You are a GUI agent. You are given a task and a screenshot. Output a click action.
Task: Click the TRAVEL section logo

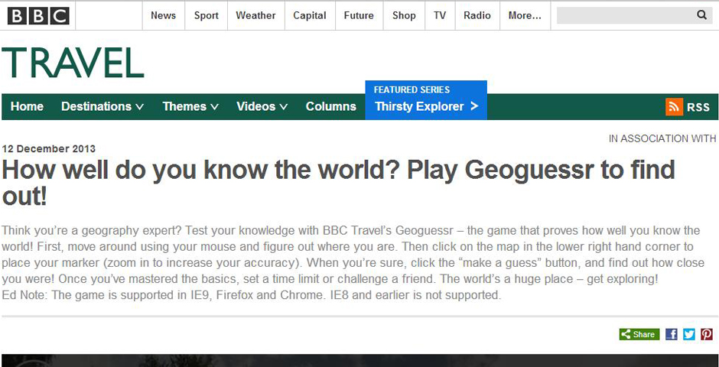tap(73, 62)
